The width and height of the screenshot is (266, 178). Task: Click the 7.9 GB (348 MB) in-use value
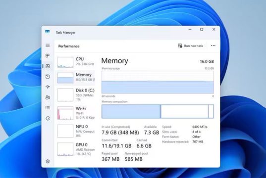click(120, 133)
